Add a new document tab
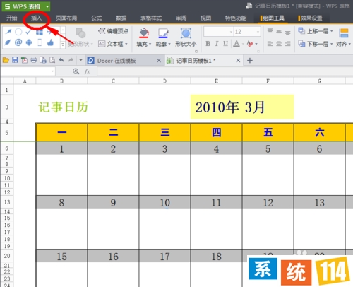Screen dimensions: 353x287 [x=250, y=61]
